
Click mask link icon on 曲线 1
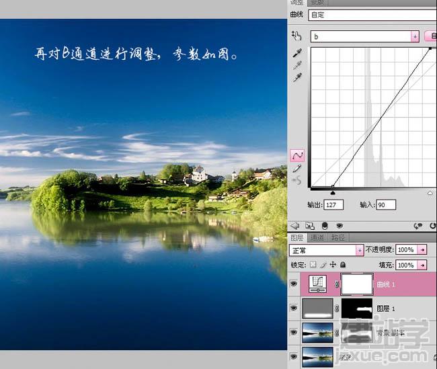tap(337, 284)
